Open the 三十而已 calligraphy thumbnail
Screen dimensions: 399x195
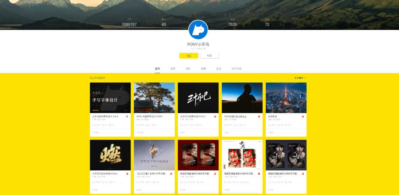(x=198, y=97)
